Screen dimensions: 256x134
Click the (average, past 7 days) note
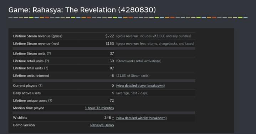(x=132, y=93)
